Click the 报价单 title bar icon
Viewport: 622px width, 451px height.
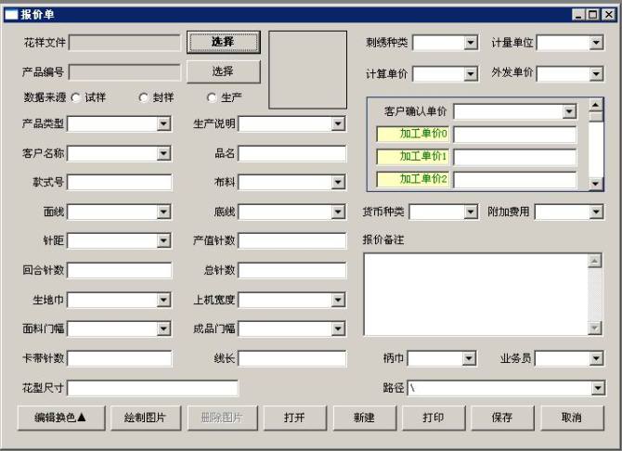(11, 14)
